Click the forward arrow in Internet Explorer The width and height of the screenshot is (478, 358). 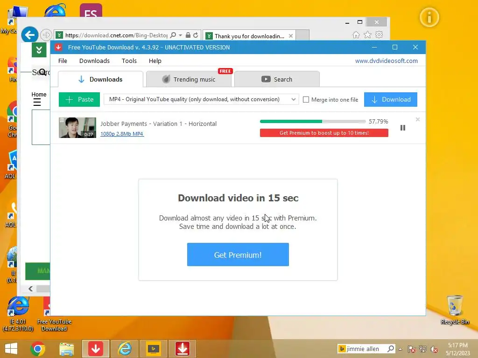point(46,35)
